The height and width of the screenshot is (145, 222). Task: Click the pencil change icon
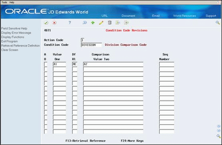(101, 23)
